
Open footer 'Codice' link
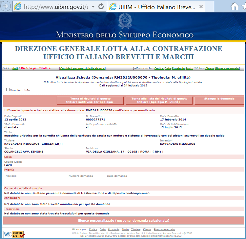[93, 230]
